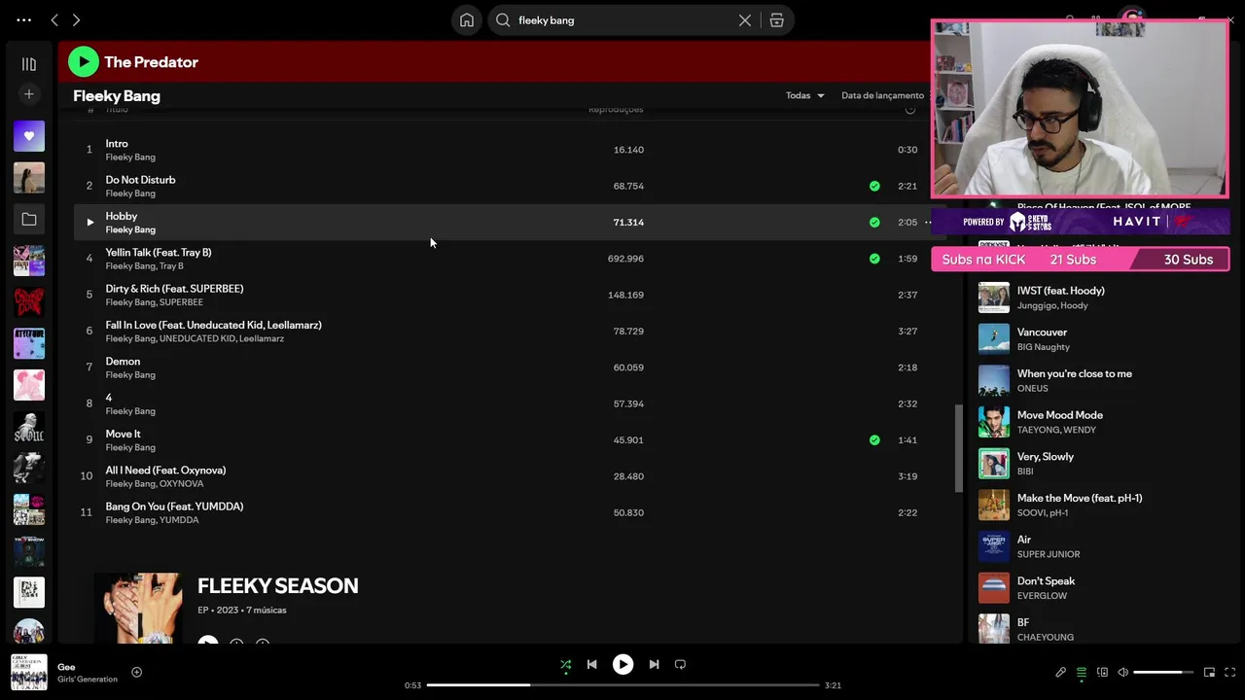Open the Gee now playing cover
Image resolution: width=1245 pixels, height=700 pixels.
point(29,672)
